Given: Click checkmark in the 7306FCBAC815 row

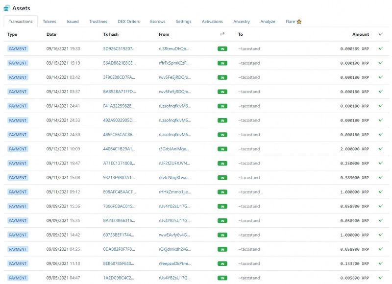Looking at the screenshot, I should [381, 206].
